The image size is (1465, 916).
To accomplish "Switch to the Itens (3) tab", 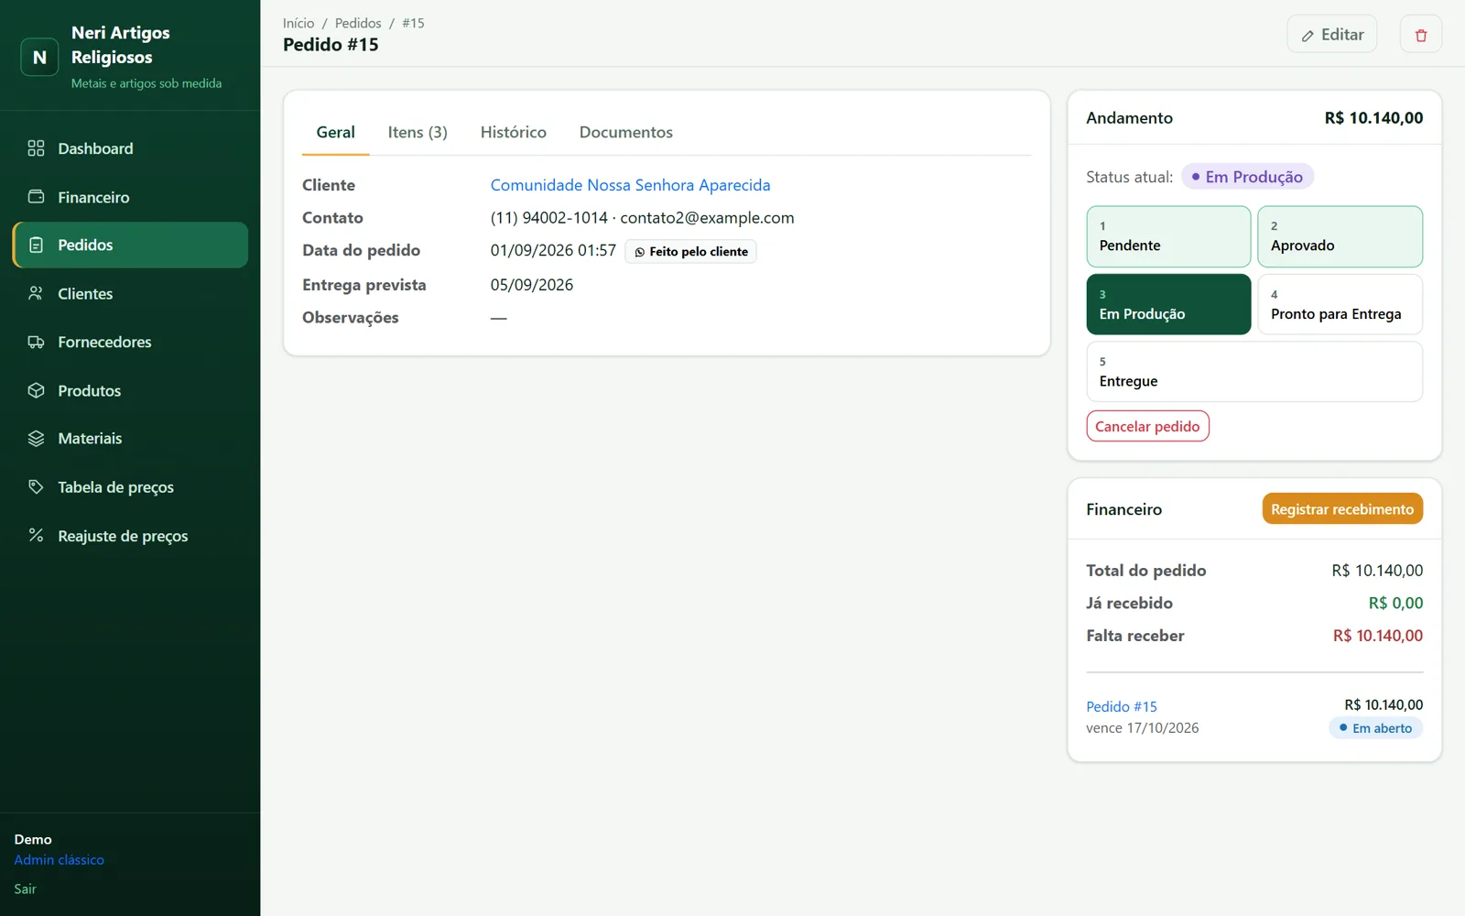I will tap(418, 132).
